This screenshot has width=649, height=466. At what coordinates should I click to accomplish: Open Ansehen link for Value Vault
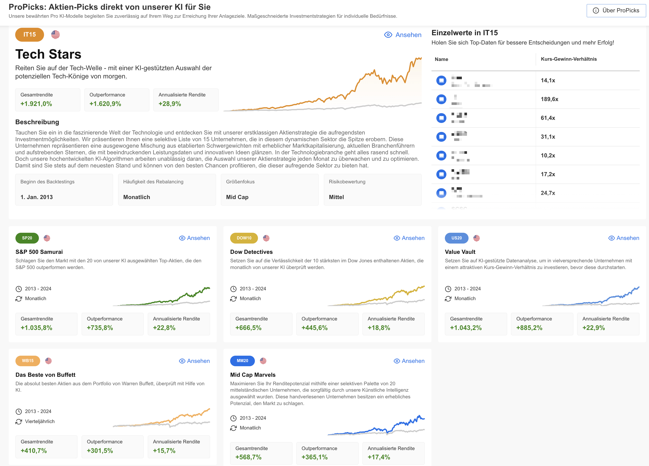click(x=624, y=238)
